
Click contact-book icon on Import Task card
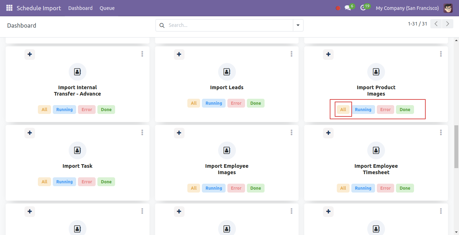pyautogui.click(x=78, y=150)
